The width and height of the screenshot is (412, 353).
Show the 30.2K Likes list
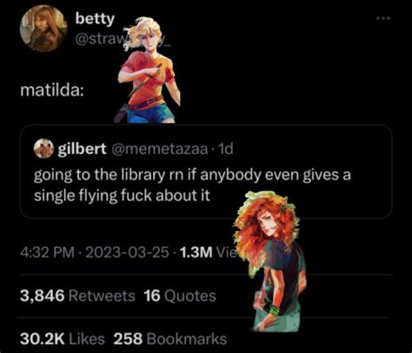pyautogui.click(x=63, y=339)
